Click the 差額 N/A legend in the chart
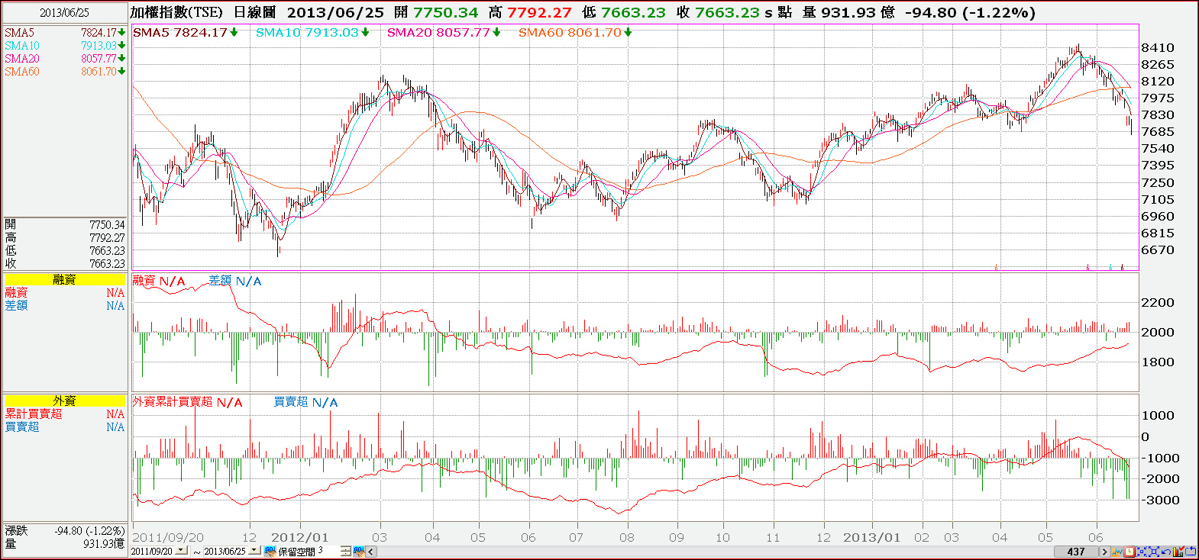The width and height of the screenshot is (1199, 560). point(235,281)
